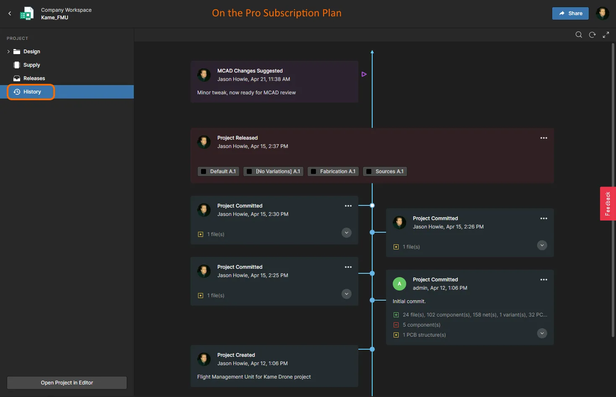Click the back arrow icon

point(10,13)
